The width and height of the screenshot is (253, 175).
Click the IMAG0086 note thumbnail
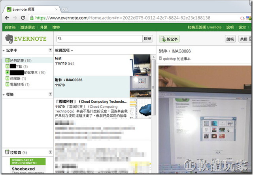tap(140, 87)
